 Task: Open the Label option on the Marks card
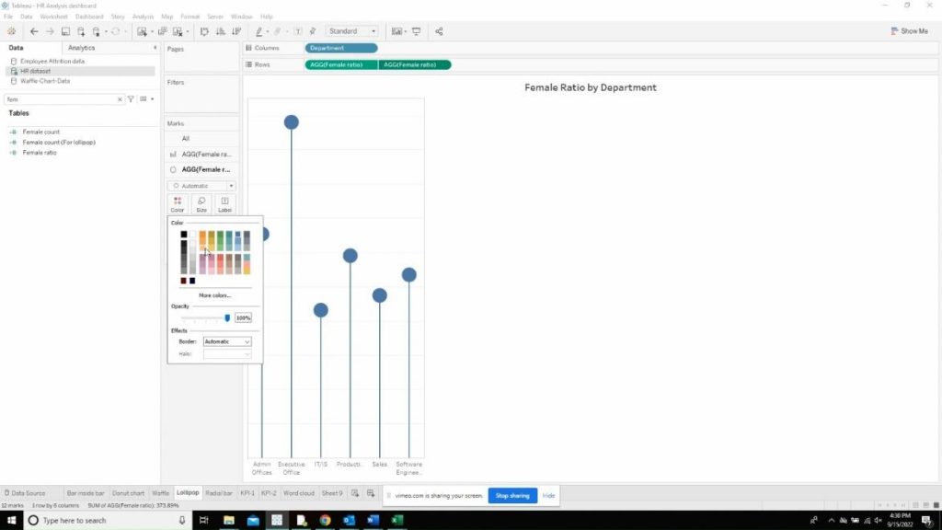click(224, 204)
